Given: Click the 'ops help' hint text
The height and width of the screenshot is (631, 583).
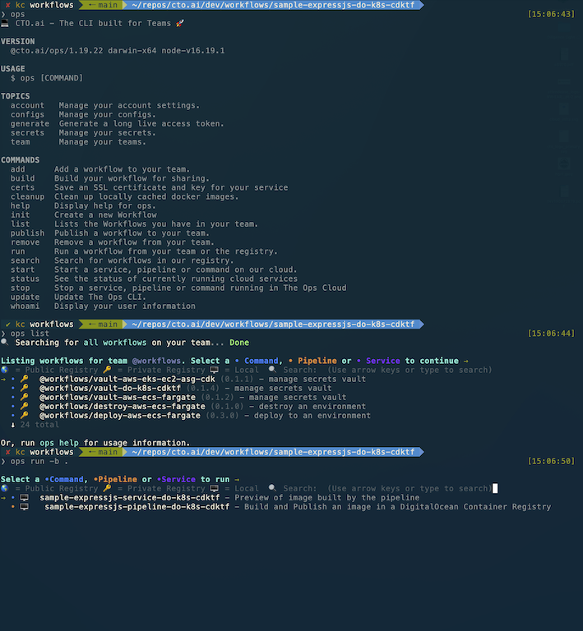Looking at the screenshot, I should pyautogui.click(x=59, y=443).
